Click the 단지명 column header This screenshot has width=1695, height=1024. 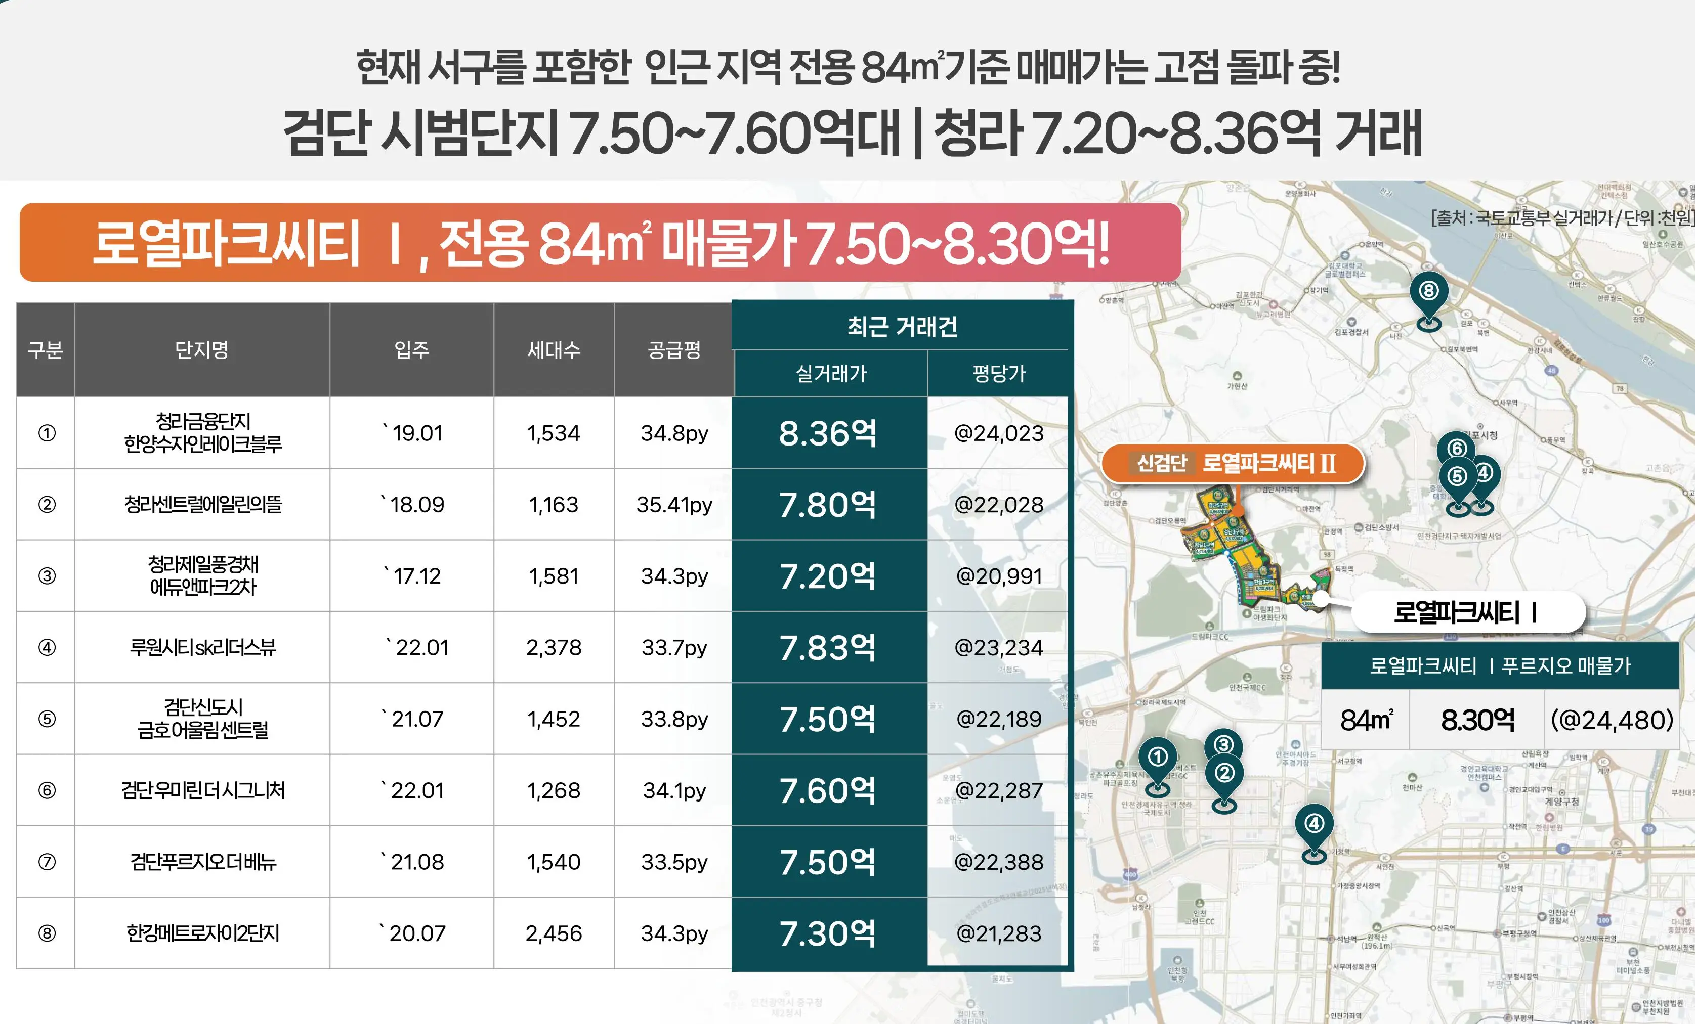[x=201, y=350]
